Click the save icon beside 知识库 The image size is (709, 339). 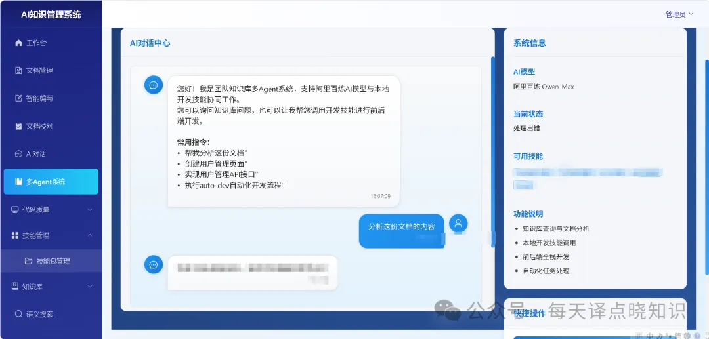tap(14, 286)
